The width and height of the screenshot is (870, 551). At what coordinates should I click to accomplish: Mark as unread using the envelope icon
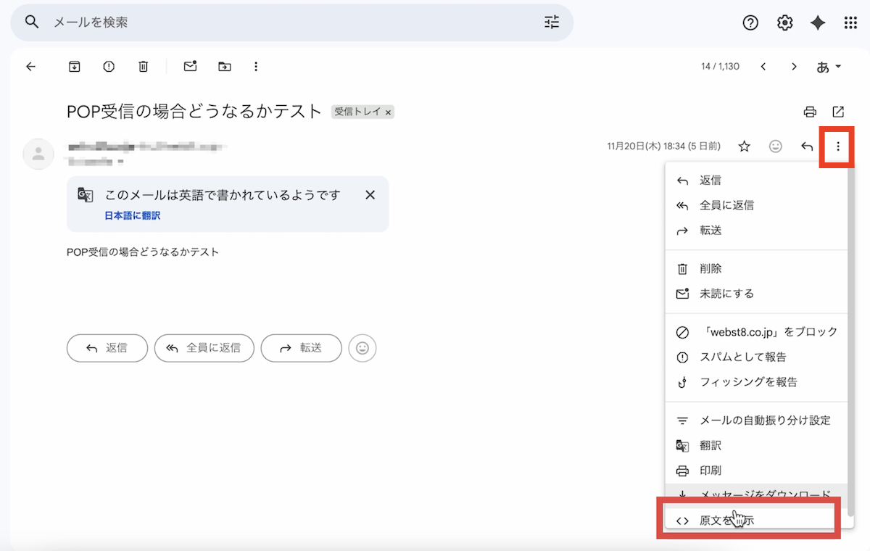coord(190,67)
